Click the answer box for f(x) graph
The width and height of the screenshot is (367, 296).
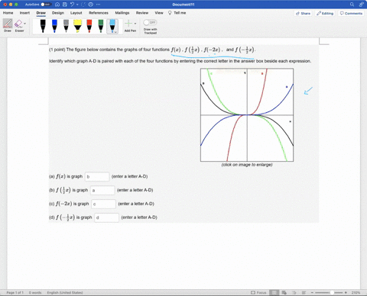point(97,176)
